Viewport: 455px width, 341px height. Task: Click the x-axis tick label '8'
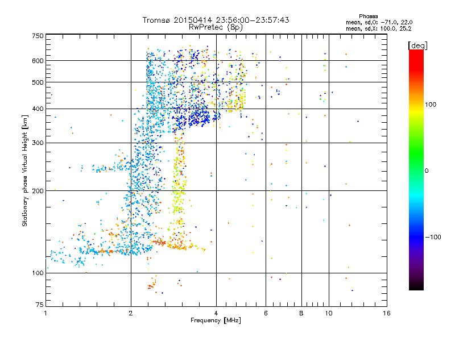pyautogui.click(x=301, y=313)
